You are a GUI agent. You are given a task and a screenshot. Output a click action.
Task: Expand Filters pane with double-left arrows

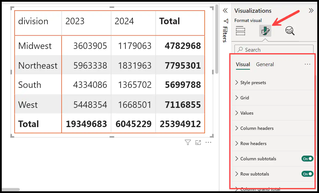(225, 10)
